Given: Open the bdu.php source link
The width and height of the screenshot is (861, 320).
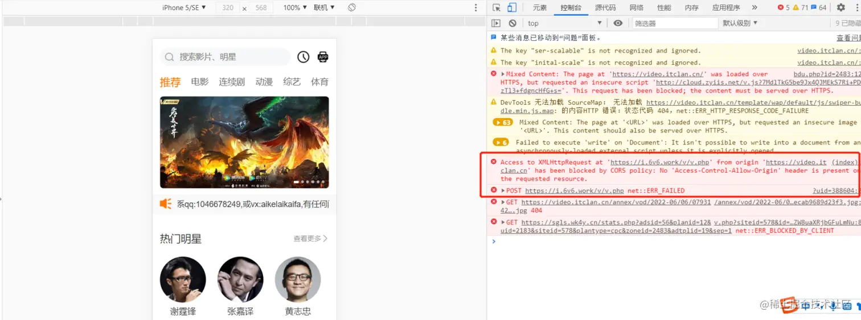Looking at the screenshot, I should (827, 74).
